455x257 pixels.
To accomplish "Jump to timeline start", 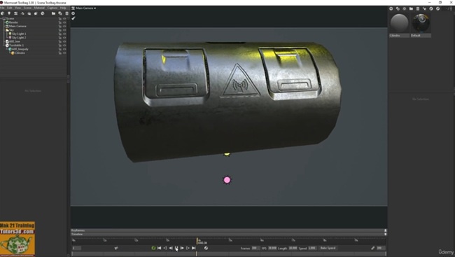I will point(160,248).
